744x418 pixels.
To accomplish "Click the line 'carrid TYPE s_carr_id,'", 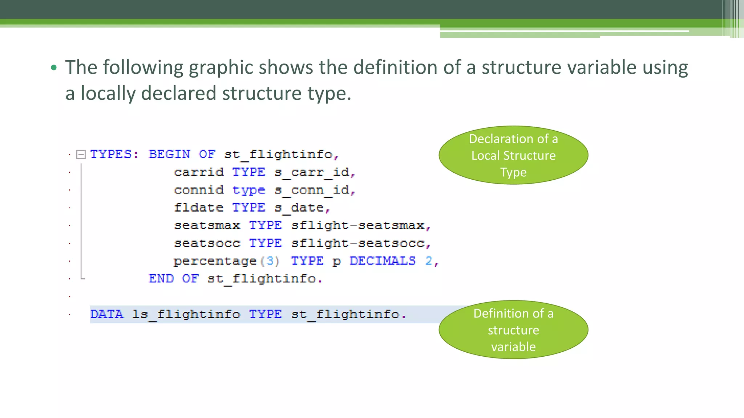I will (264, 172).
